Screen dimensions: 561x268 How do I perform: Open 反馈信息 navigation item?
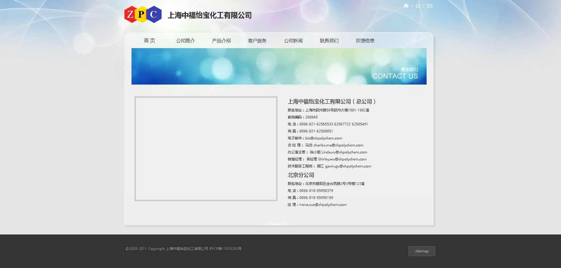click(365, 41)
